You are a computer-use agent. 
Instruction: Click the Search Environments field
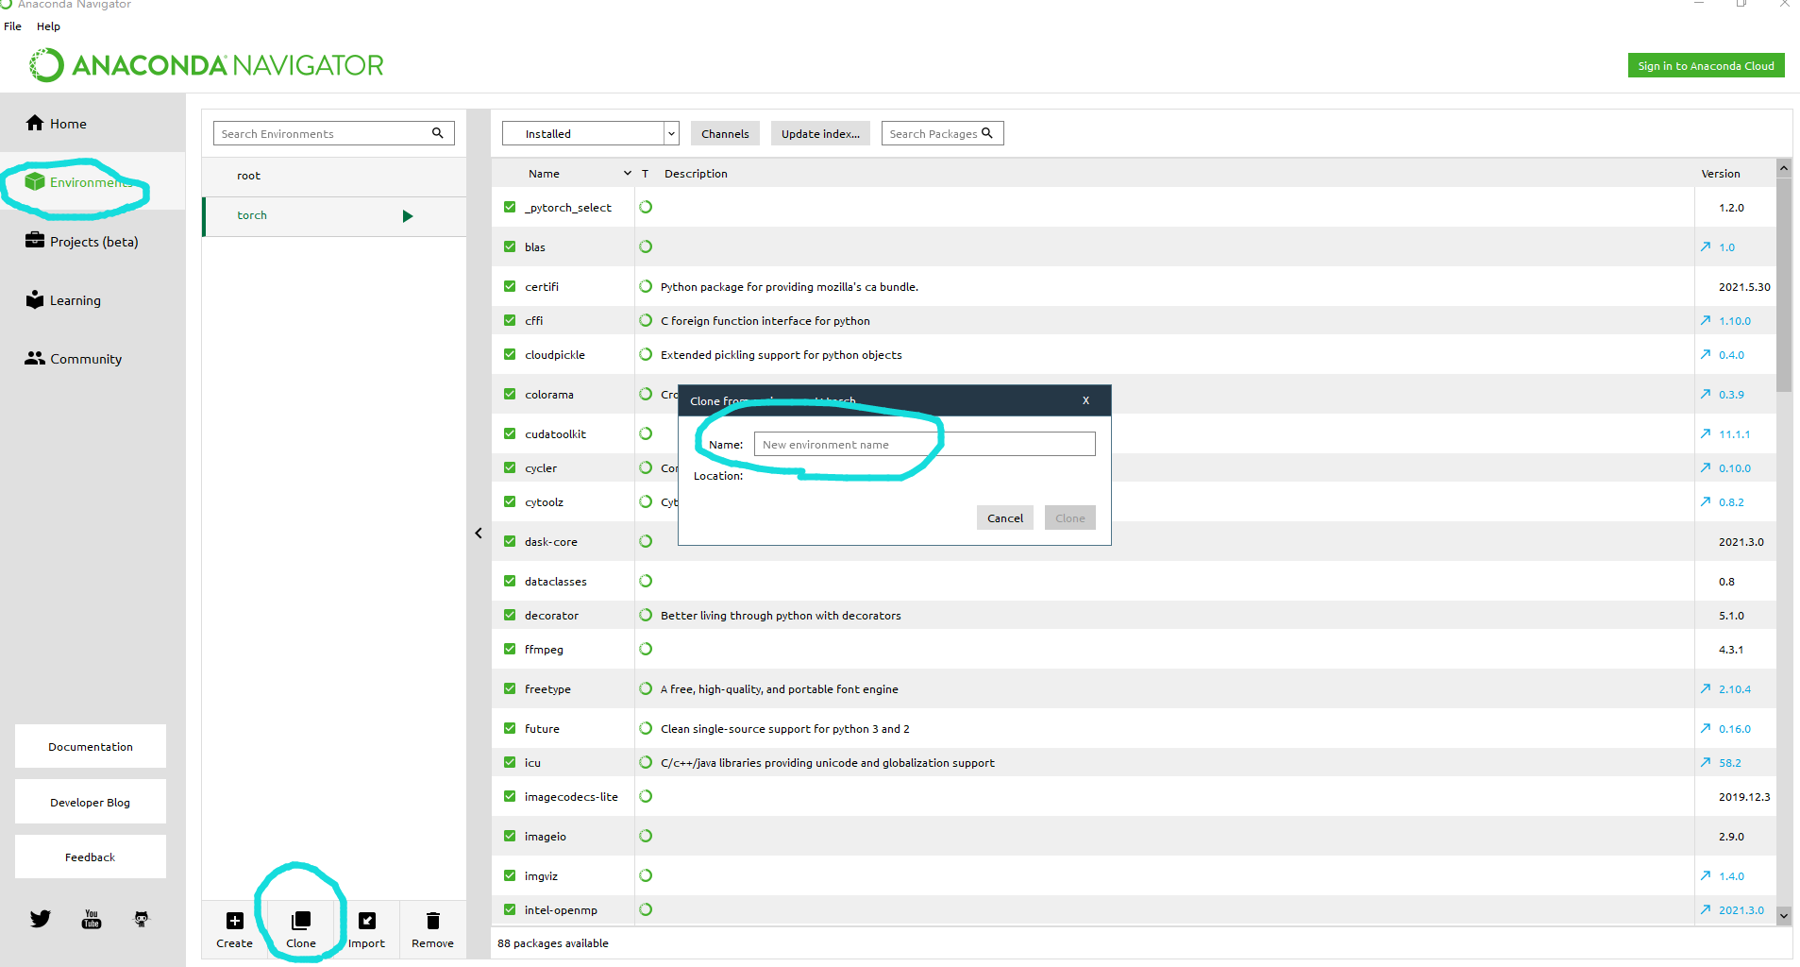(x=334, y=133)
